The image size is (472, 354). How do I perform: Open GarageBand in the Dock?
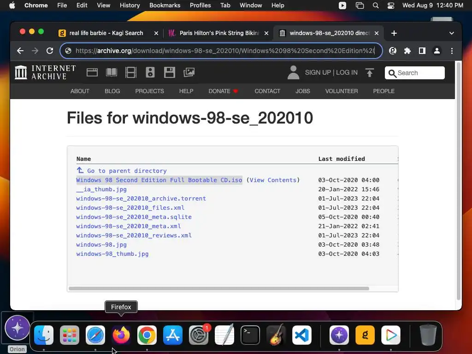(276, 335)
